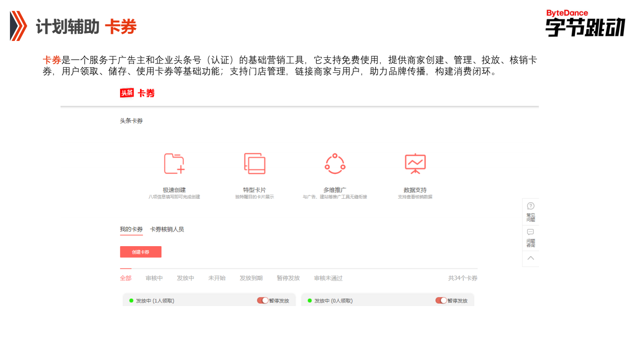637x346 pixels.
Task: Collapse the sidebar with the up chevron
Action: (x=530, y=259)
